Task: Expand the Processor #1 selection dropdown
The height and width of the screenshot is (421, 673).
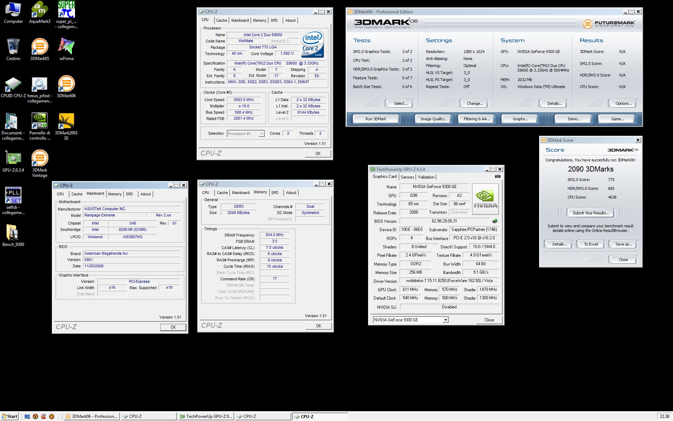Action: click(x=261, y=134)
